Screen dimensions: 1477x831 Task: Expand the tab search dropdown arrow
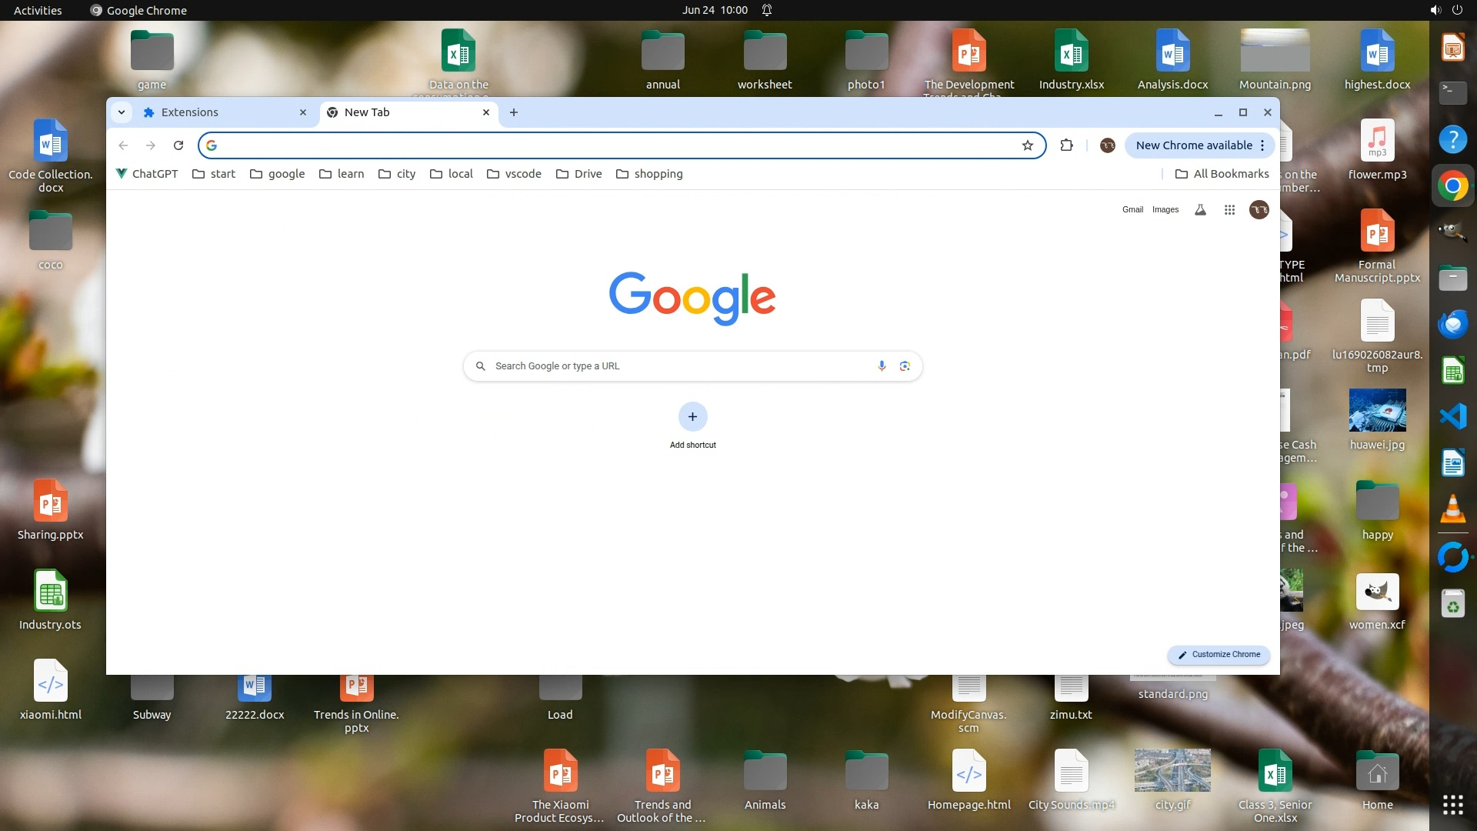click(122, 112)
